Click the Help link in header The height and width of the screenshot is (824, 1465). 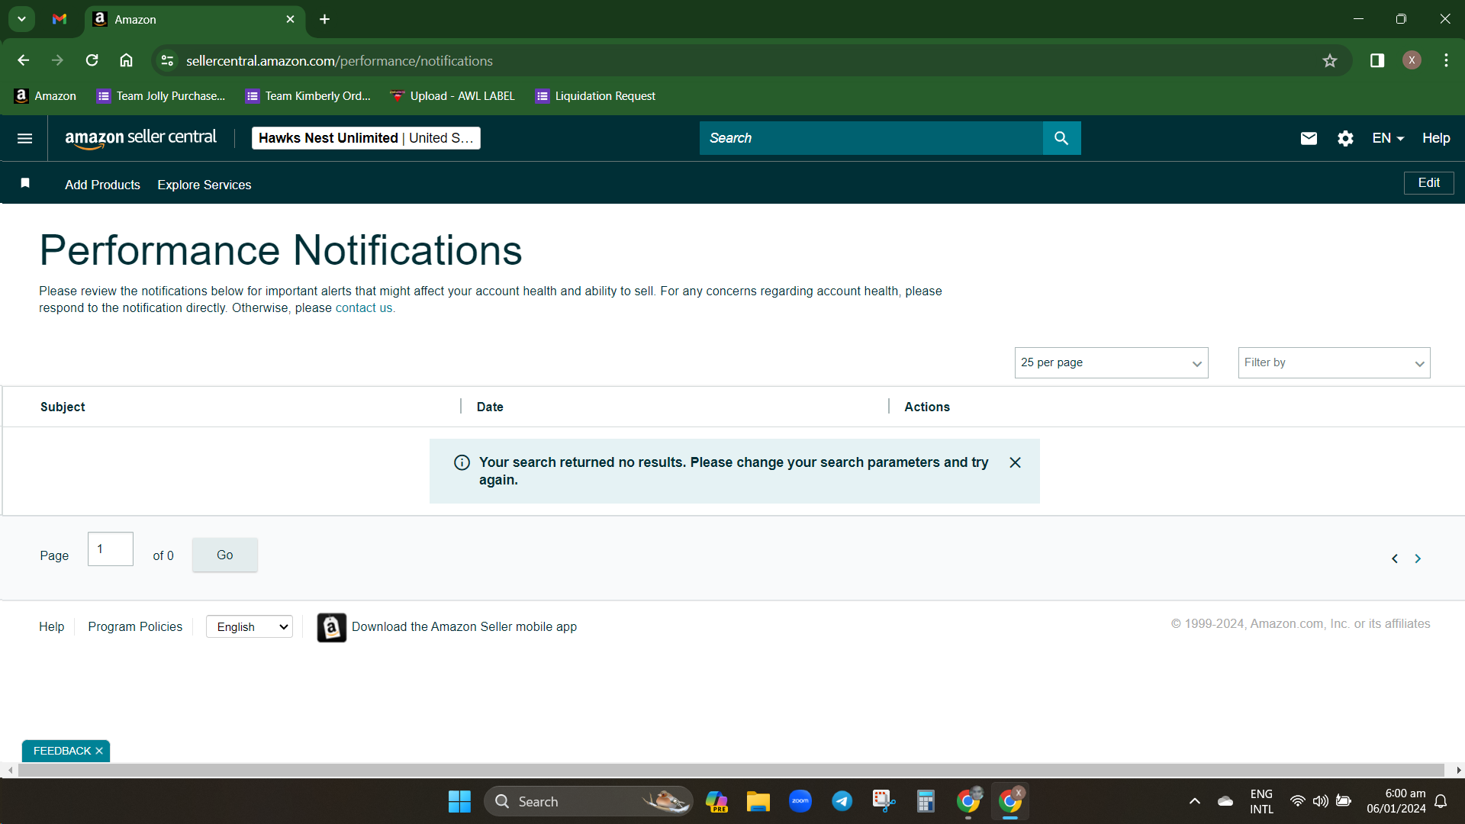1435,138
